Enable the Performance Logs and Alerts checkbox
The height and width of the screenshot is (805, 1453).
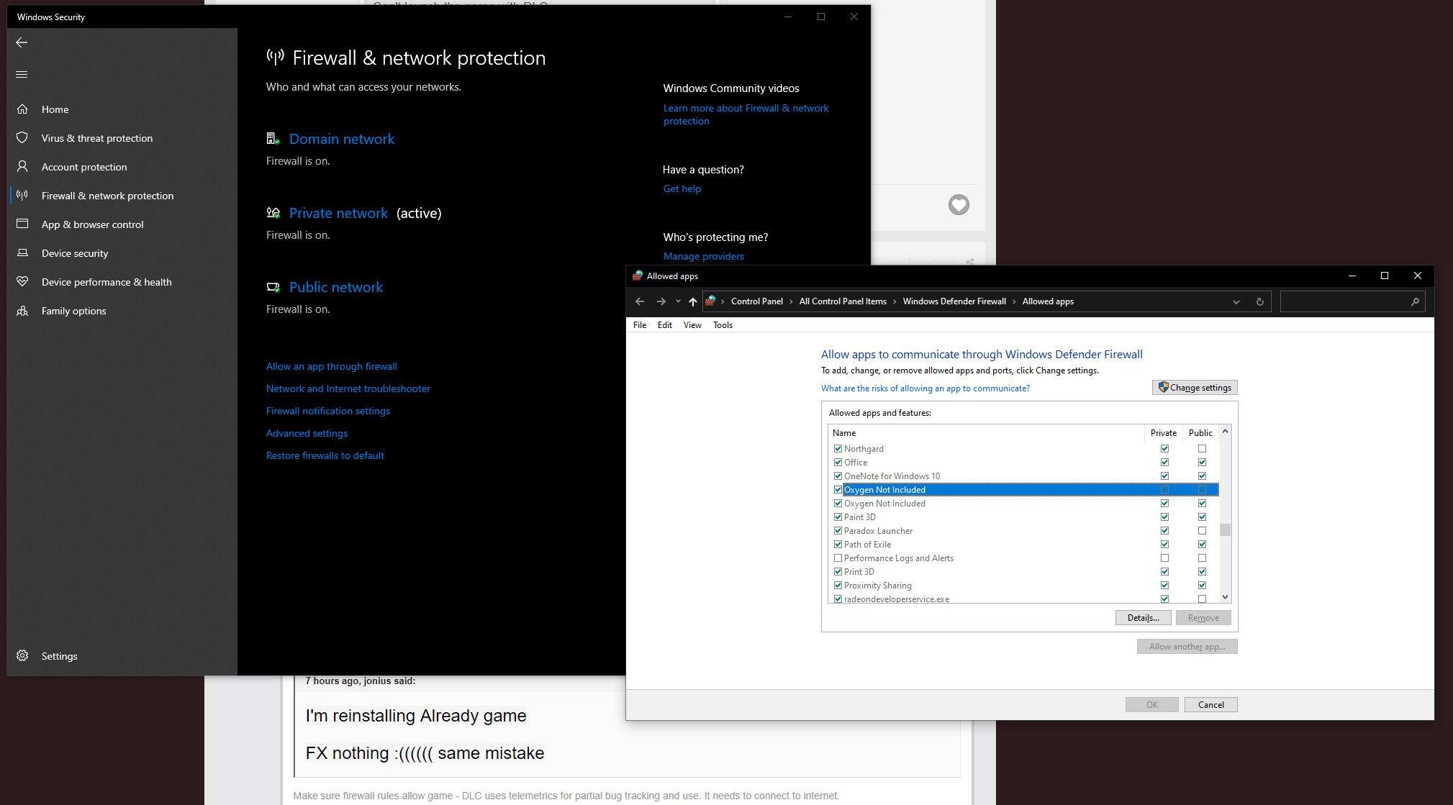(x=838, y=558)
